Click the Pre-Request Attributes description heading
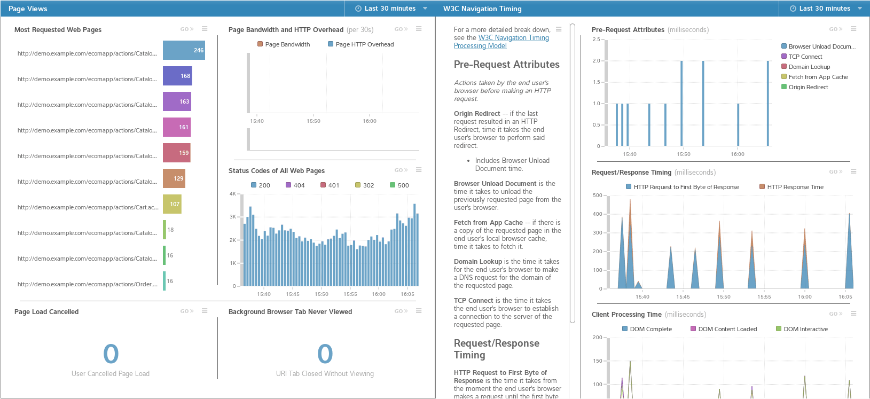The image size is (870, 399). (x=507, y=64)
